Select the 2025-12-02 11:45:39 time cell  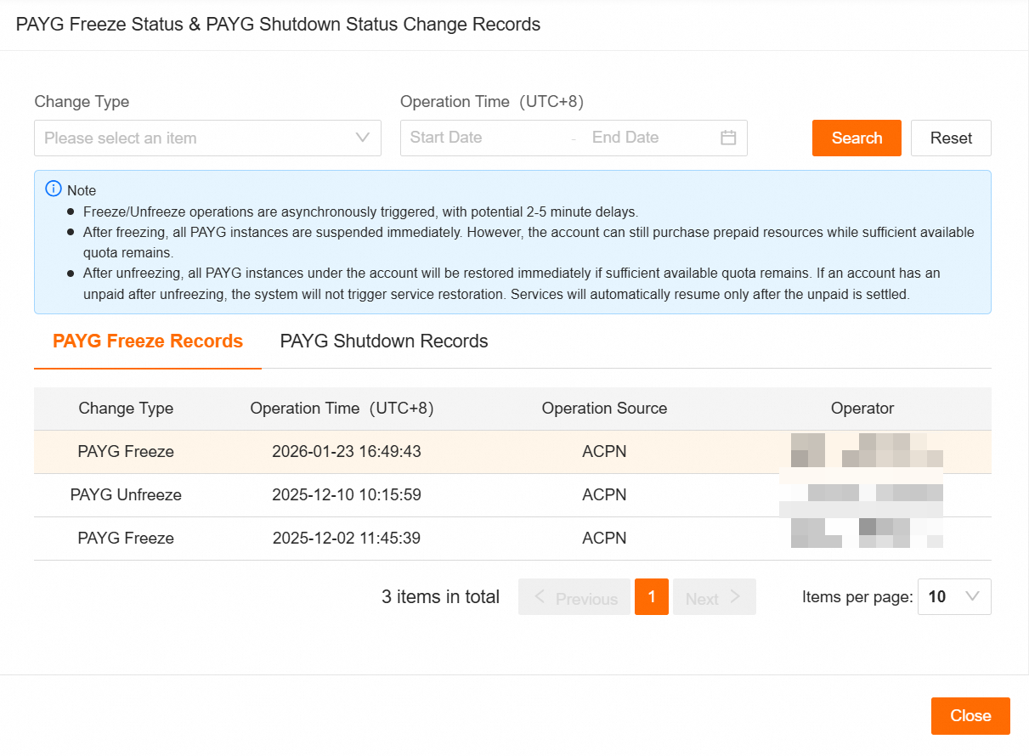pos(347,539)
